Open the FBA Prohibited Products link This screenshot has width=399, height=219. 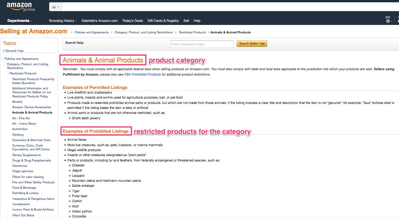[143, 75]
